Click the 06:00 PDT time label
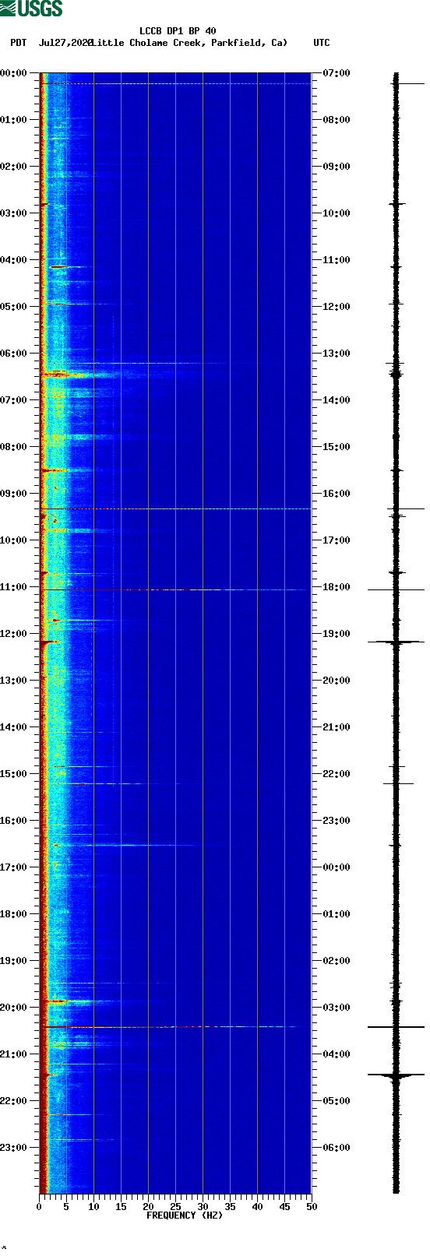The width and height of the screenshot is (430, 1256). click(14, 354)
